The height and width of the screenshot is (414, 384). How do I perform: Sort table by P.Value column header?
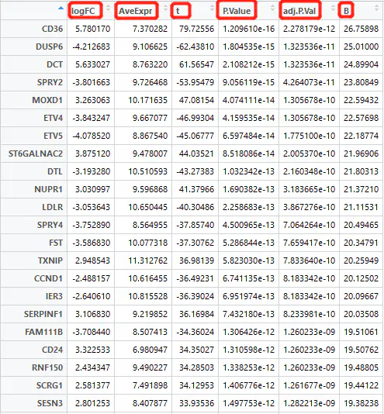pos(237,11)
